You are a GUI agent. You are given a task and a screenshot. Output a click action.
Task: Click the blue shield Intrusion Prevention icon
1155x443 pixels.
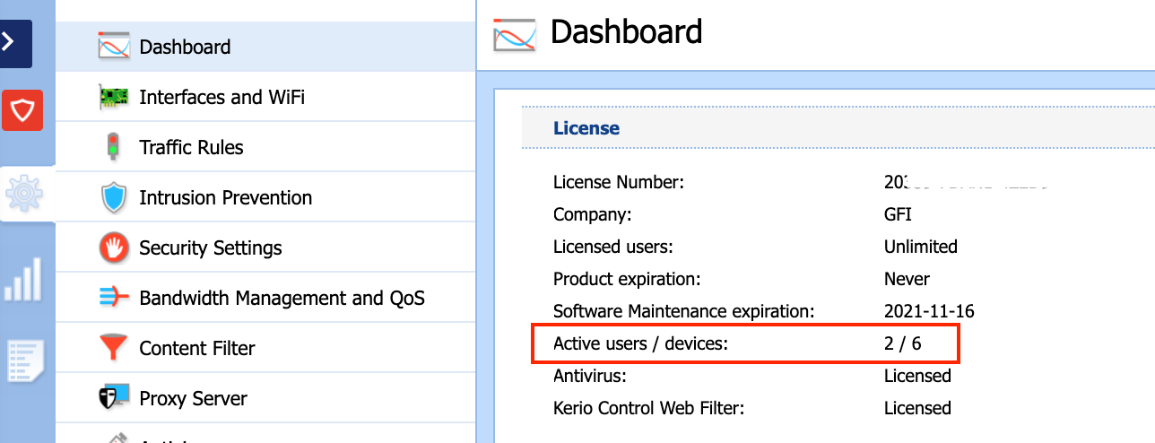[x=114, y=198]
